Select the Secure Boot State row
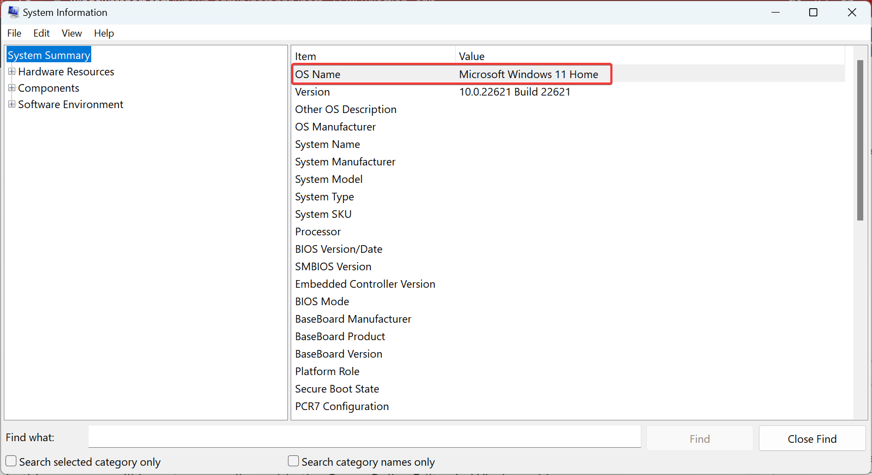872x475 pixels. click(568, 389)
